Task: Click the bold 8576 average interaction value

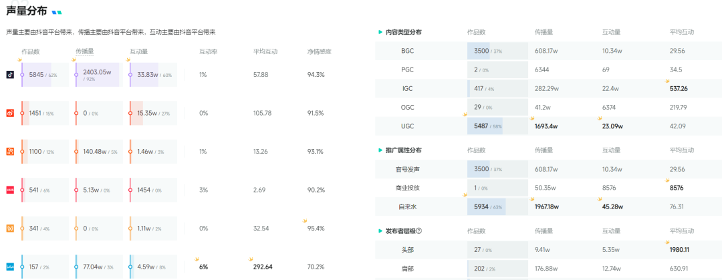Action: click(677, 188)
